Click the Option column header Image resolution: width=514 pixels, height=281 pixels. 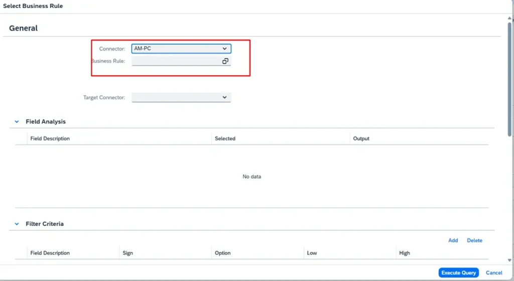[x=222, y=253]
